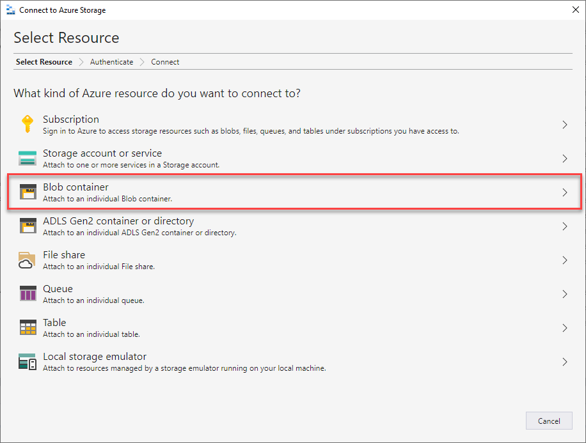Click the Subscription key icon
Image resolution: width=586 pixels, height=443 pixels.
(28, 125)
